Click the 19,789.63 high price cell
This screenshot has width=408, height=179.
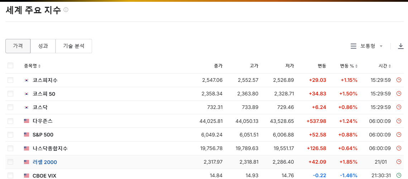[x=246, y=148]
